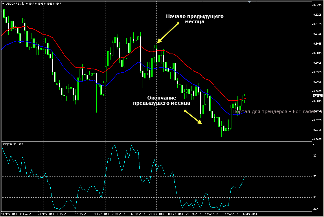Click the 4 Mar 2014 date label
The height and width of the screenshot is (217, 324).
coord(211,214)
